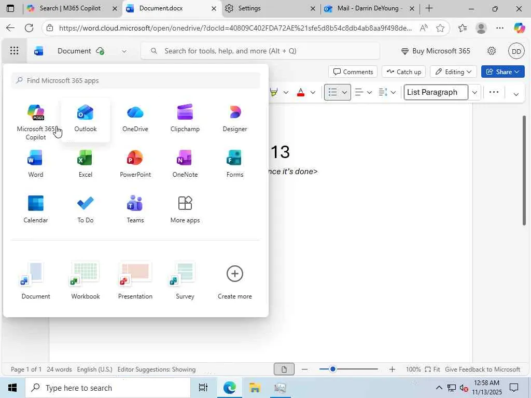
Task: Apply the text highlight color
Action: (x=274, y=92)
